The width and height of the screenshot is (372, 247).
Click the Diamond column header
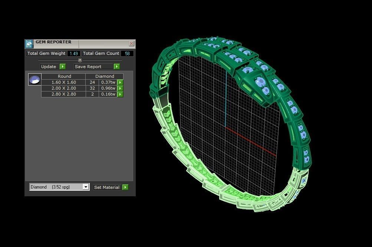click(104, 76)
